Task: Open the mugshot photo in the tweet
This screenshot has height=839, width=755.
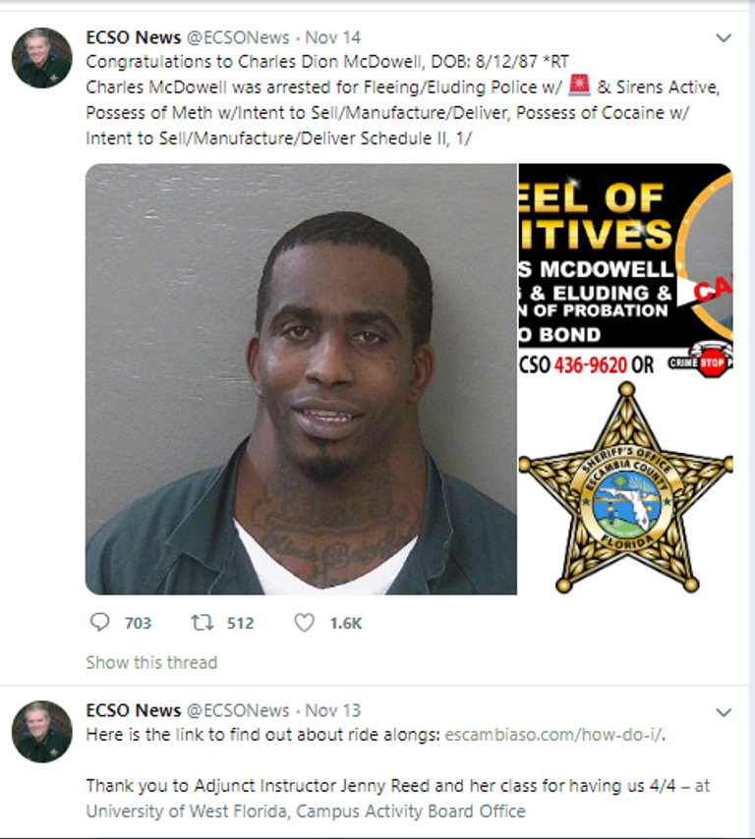Action: pyautogui.click(x=301, y=379)
